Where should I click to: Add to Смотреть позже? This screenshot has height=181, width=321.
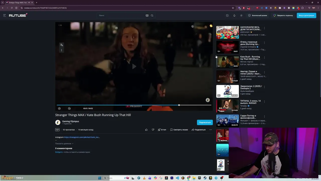(x=179, y=130)
